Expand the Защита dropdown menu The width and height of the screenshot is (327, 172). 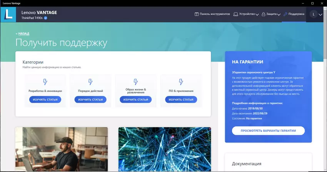coord(271,14)
